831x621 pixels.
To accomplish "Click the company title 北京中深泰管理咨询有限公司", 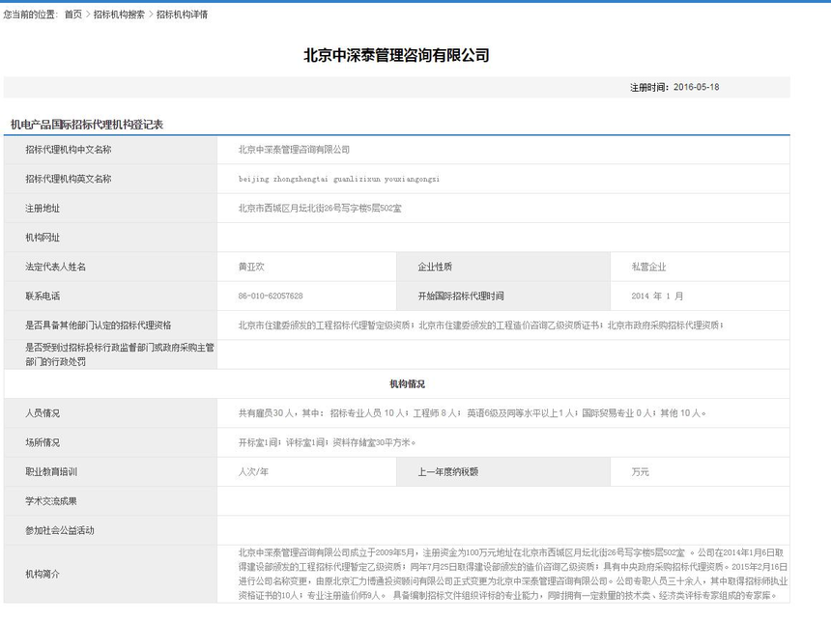I will pos(396,55).
